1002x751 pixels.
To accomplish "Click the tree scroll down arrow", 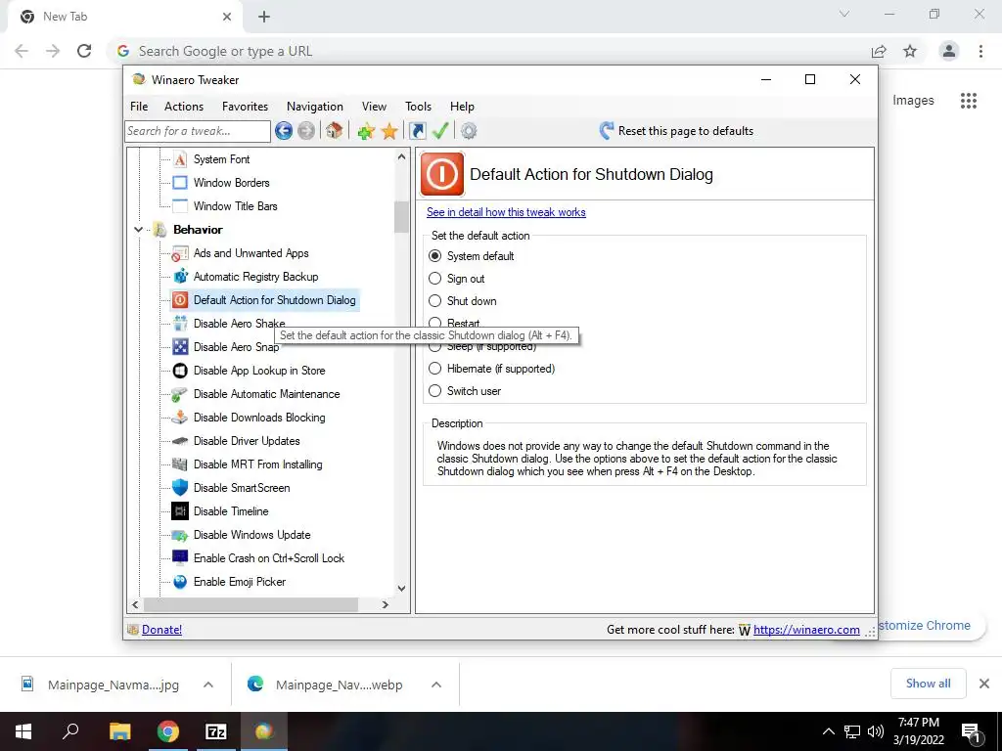I will (x=401, y=588).
